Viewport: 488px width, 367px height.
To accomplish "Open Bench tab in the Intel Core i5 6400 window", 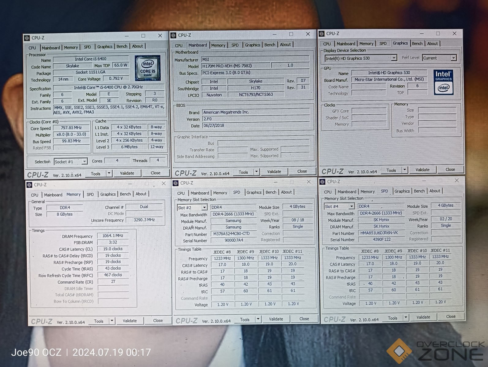I will (x=122, y=46).
